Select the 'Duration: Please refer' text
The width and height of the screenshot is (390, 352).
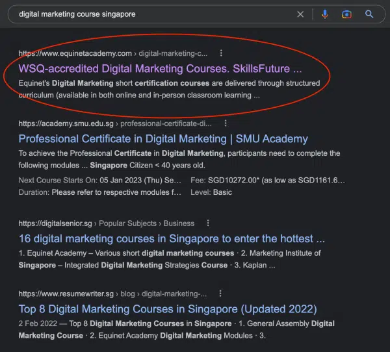(x=99, y=192)
